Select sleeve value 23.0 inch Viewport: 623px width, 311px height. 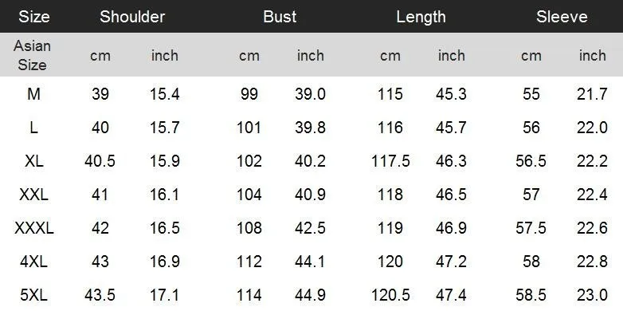coord(592,295)
